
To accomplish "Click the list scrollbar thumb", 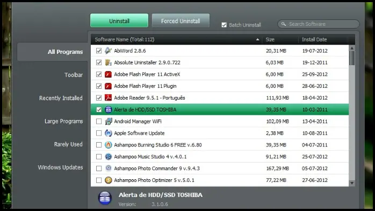I will click(x=352, y=58).
